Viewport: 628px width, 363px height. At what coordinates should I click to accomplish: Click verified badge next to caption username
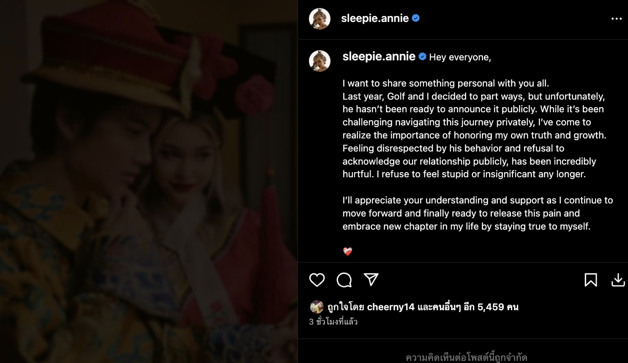423,57
